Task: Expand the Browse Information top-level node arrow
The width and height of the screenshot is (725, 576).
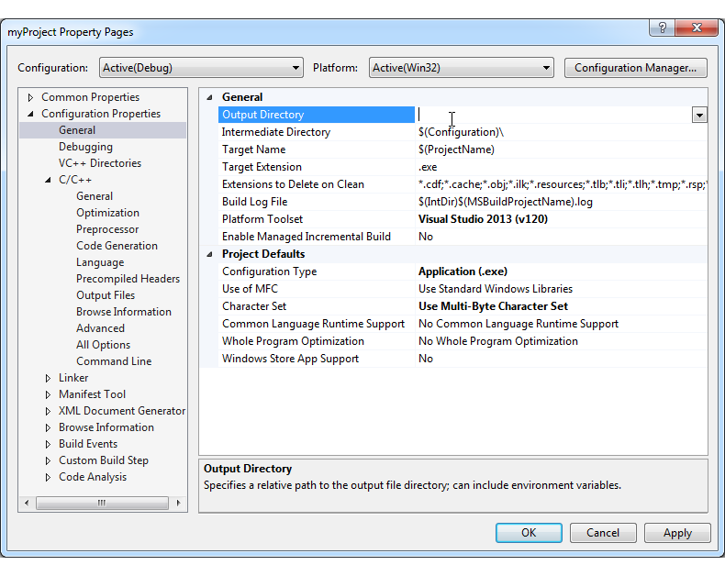Action: pos(48,427)
